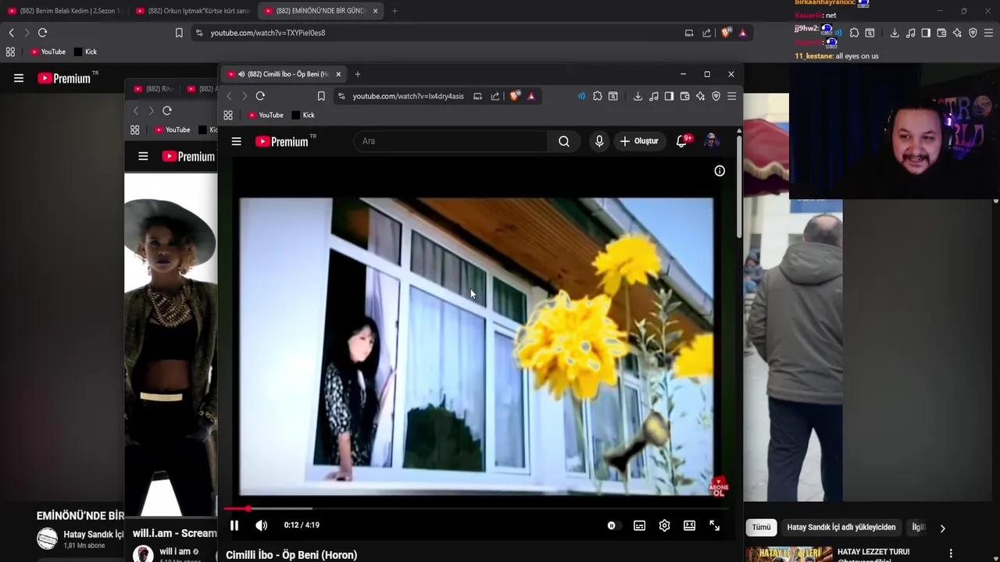
Task: Open Brave VPN shield in front window
Action: (x=716, y=96)
